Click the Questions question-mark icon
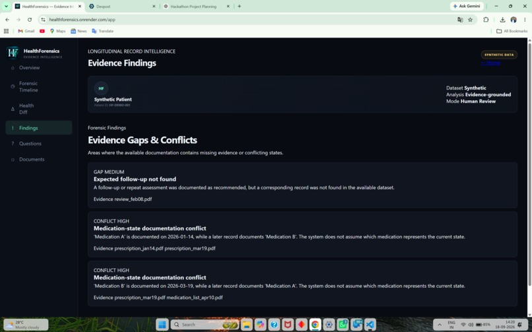This screenshot has width=532, height=332. pos(13,144)
